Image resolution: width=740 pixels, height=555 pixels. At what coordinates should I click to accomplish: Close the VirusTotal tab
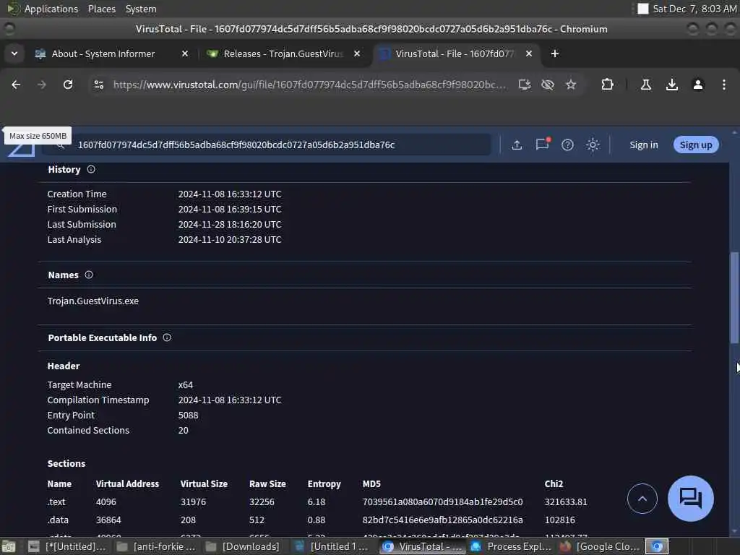tap(529, 53)
